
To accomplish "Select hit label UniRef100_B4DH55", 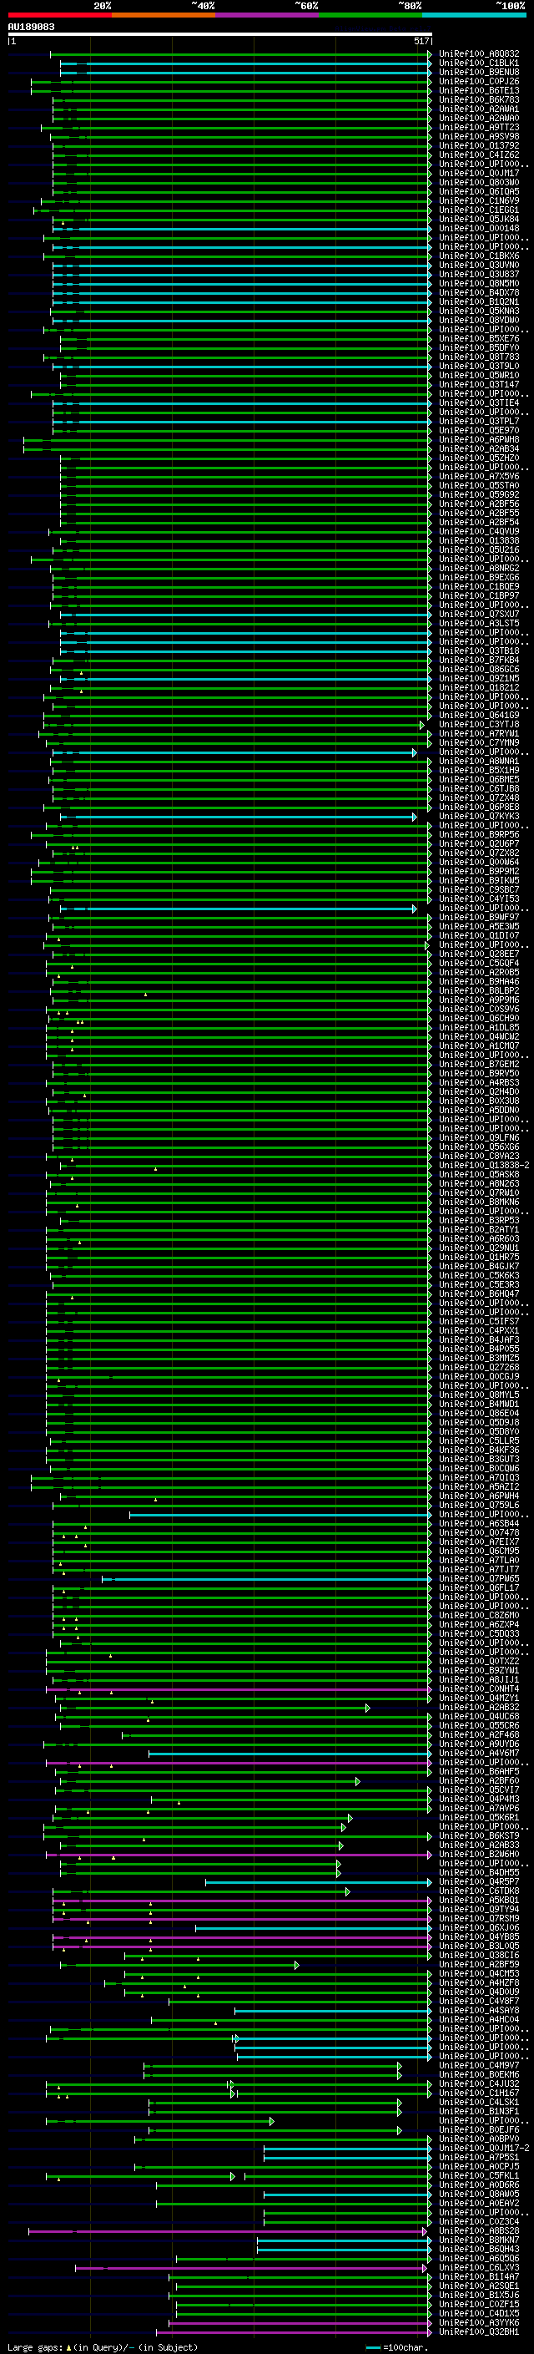I will tap(479, 1872).
